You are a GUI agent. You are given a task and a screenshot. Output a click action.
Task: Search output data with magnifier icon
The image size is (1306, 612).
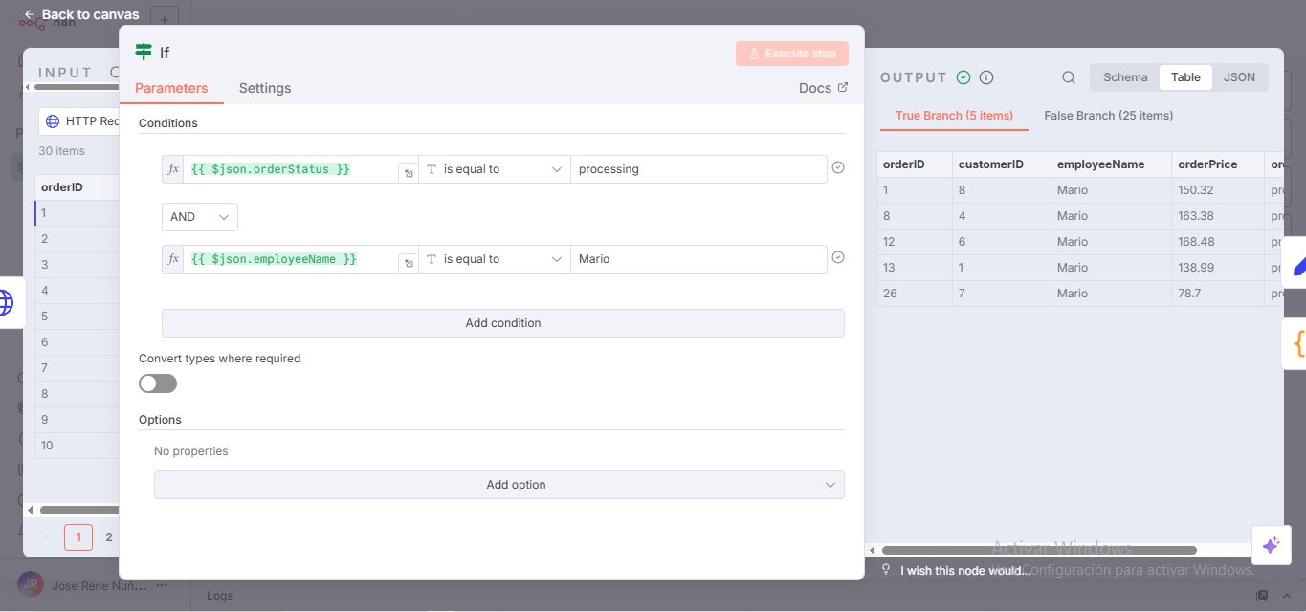pos(1069,77)
